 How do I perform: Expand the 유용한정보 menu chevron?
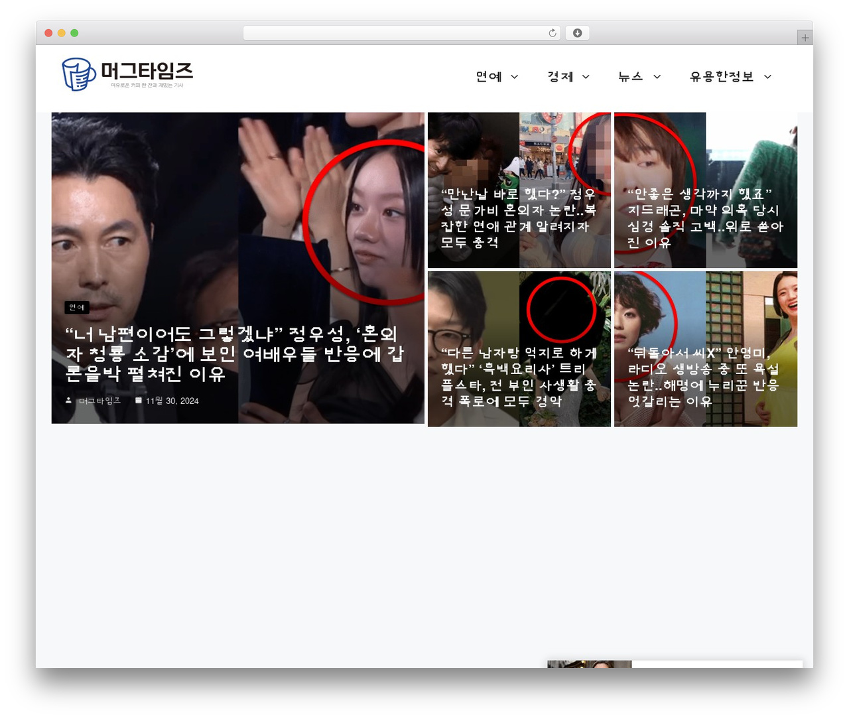[767, 77]
